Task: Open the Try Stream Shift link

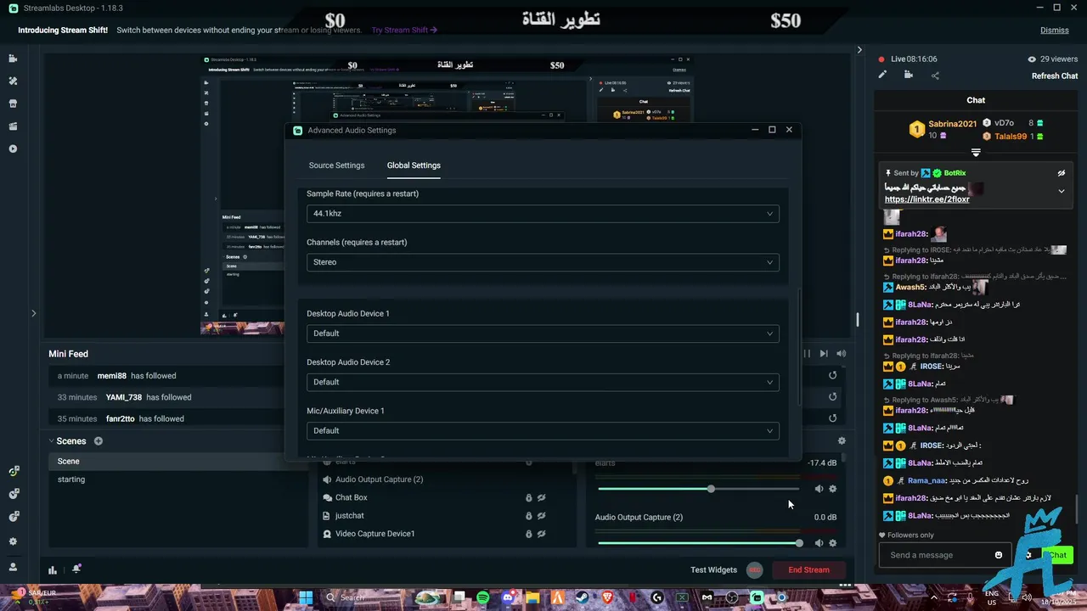Action: pos(404,30)
